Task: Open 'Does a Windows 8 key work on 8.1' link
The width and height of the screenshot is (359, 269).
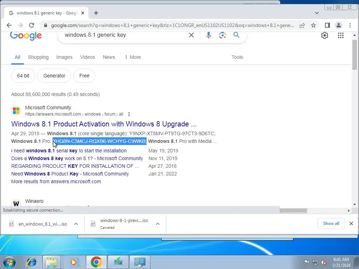Action: pos(77,158)
